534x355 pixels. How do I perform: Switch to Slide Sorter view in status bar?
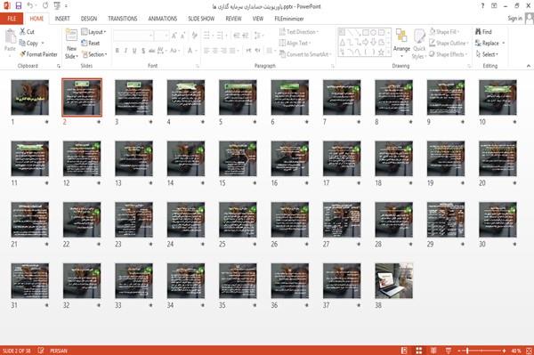coord(419,351)
